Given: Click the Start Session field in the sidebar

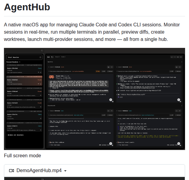Looking at the screenshot, I should [x=24, y=57].
